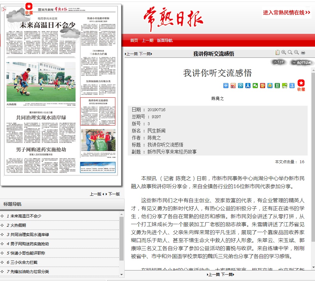Screen dimensions: 315x281
Task: Click the article scrollbar down arrow
Action: pos(313,267)
